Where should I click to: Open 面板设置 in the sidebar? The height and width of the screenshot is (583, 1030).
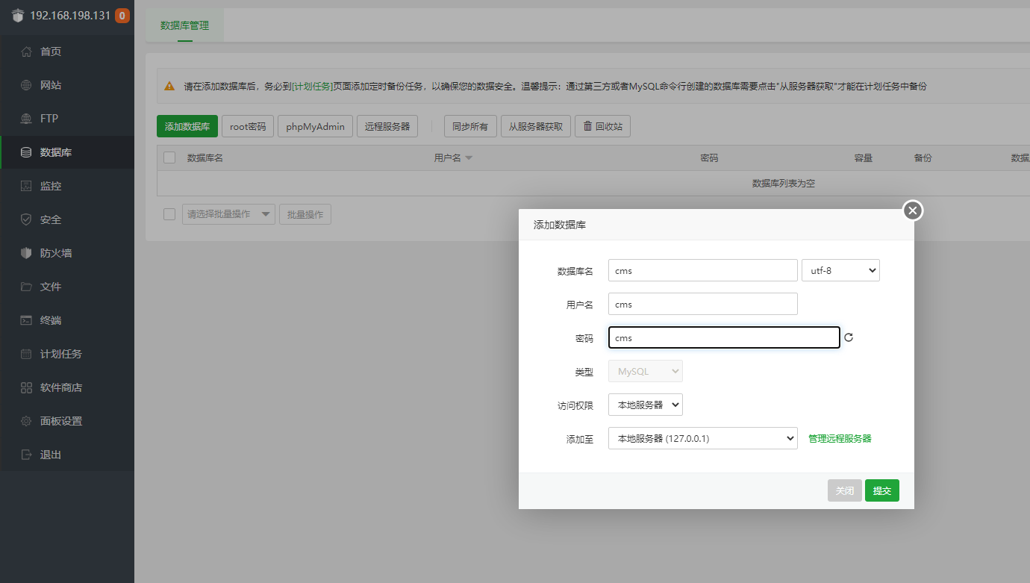[67, 421]
